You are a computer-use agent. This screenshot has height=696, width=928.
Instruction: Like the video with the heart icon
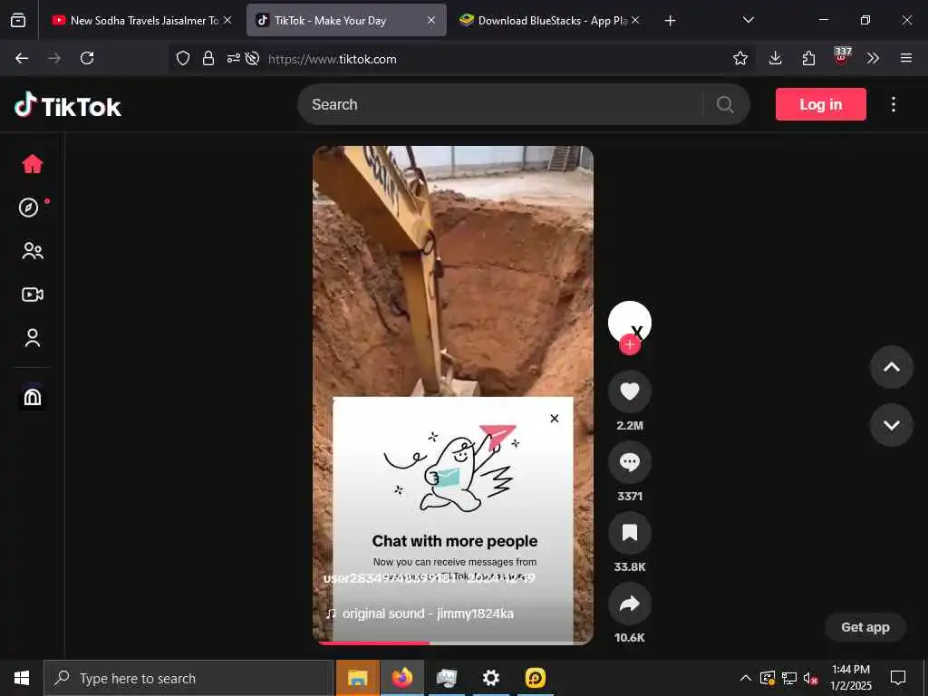pyautogui.click(x=630, y=391)
